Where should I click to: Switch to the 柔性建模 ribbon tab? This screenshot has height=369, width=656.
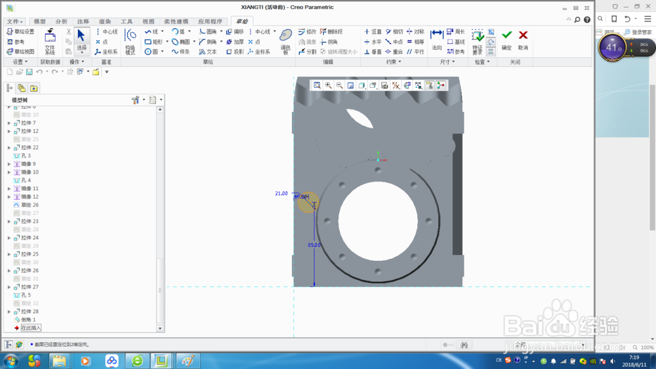(x=176, y=22)
